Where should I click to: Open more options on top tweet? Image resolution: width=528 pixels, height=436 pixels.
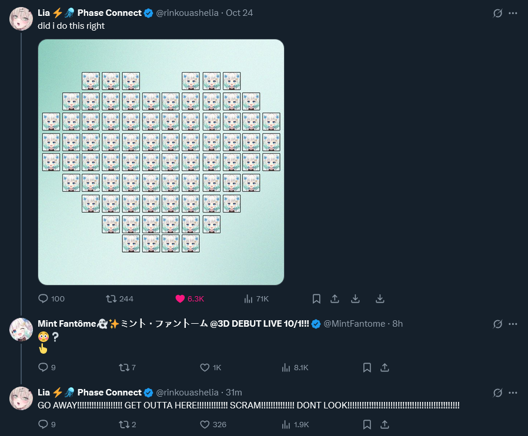[513, 13]
